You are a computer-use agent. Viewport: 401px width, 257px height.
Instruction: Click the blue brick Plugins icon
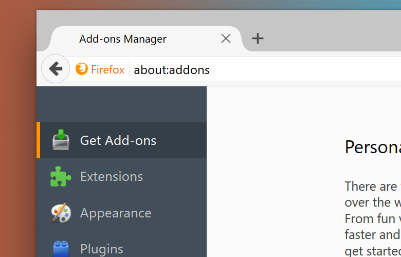pyautogui.click(x=61, y=249)
